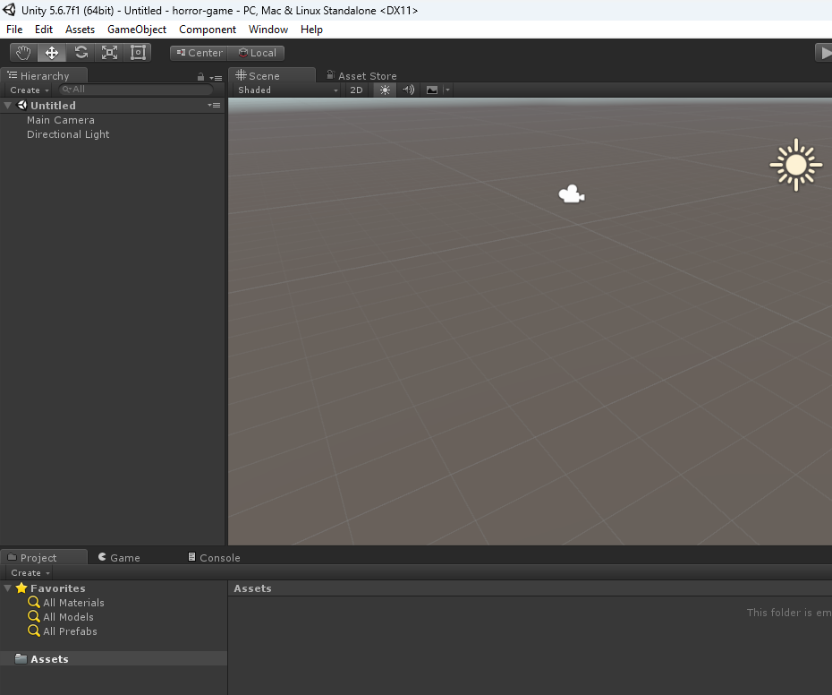Click the Hierarchy search field
832x695 pixels.
(x=136, y=90)
